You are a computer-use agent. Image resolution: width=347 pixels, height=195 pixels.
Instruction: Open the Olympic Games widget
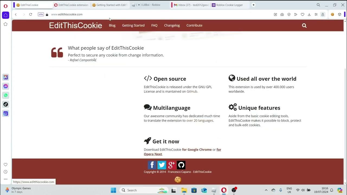18,190
